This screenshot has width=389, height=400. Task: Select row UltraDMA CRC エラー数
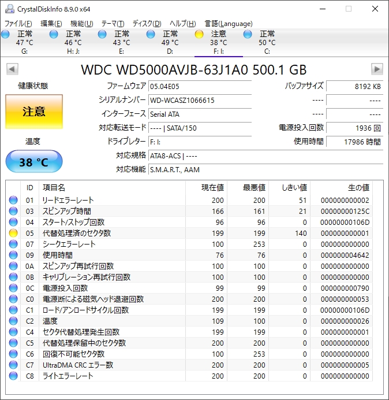tap(189, 365)
